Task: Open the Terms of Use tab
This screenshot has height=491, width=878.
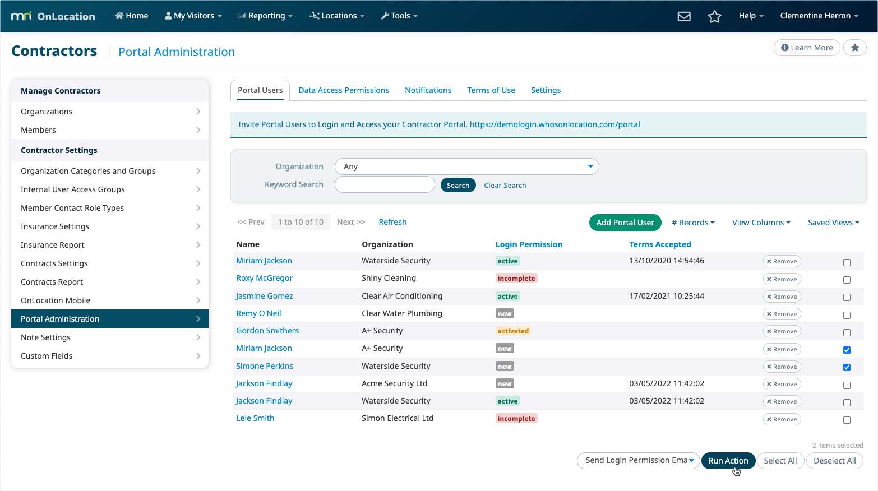Action: pos(491,90)
